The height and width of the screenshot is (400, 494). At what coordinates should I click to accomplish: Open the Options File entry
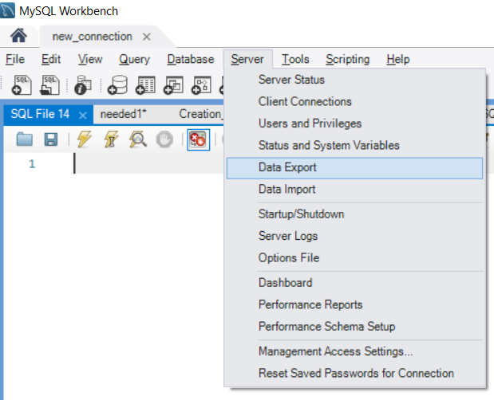click(x=354, y=257)
